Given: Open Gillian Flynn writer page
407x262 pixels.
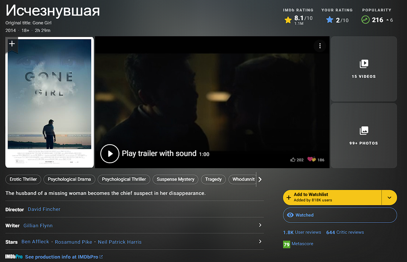Looking at the screenshot, I should point(38,225).
